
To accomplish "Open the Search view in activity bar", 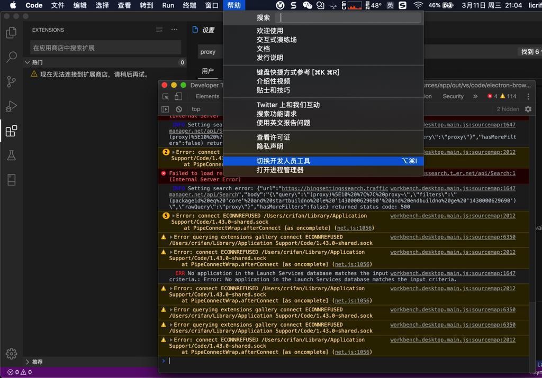I will (x=12, y=57).
